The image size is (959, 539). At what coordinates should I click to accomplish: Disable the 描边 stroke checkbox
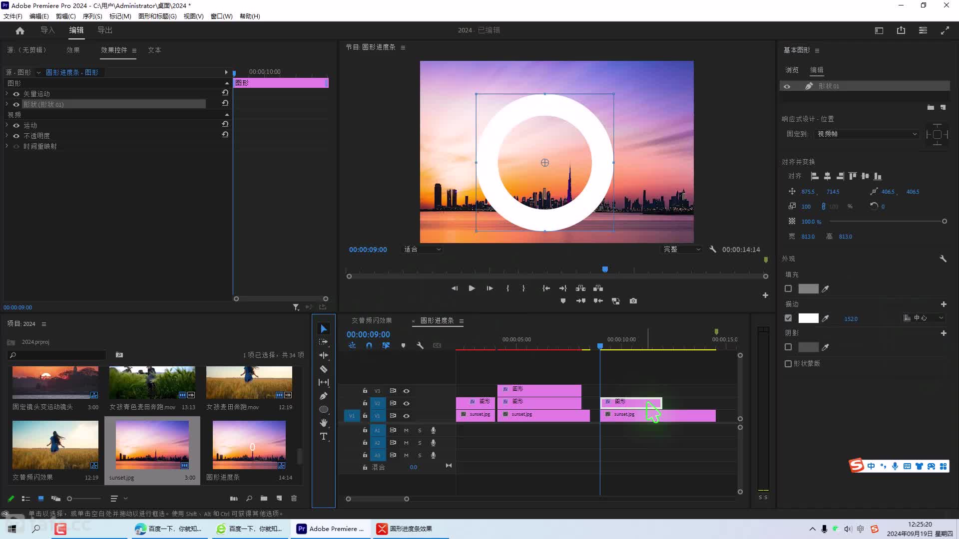[x=788, y=318]
